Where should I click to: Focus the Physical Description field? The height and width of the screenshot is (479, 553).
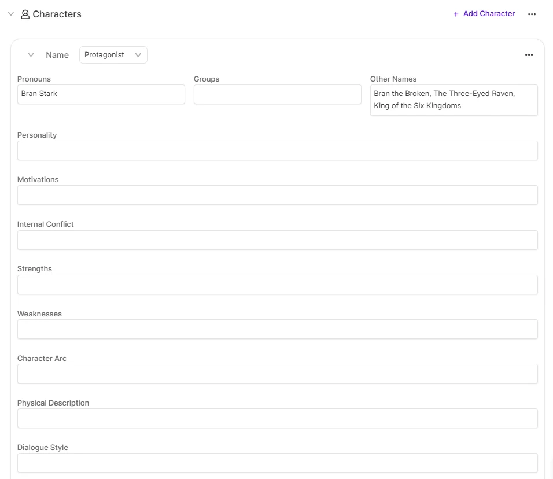tap(277, 418)
